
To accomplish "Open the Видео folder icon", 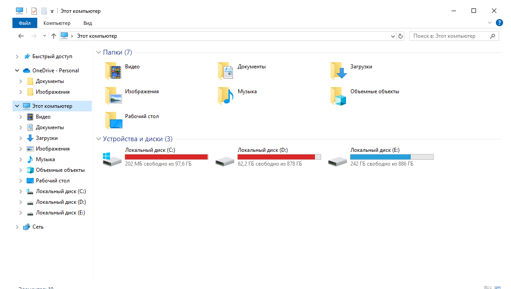I will click(114, 71).
